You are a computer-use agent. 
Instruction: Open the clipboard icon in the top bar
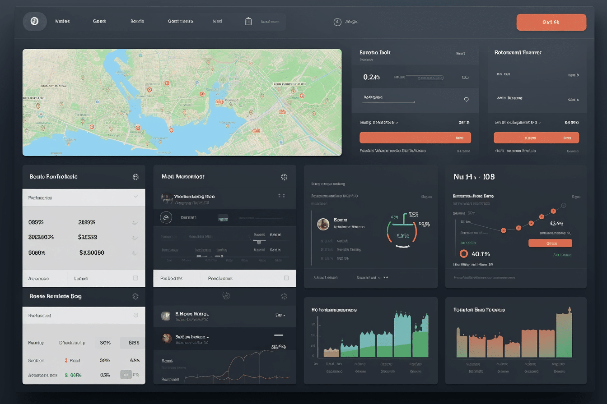[248, 21]
